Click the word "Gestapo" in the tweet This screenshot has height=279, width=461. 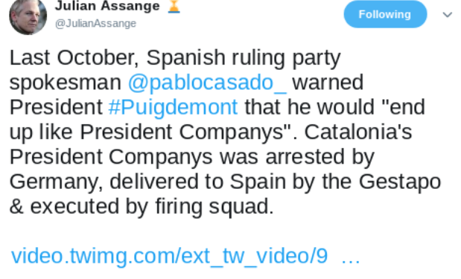point(400,182)
